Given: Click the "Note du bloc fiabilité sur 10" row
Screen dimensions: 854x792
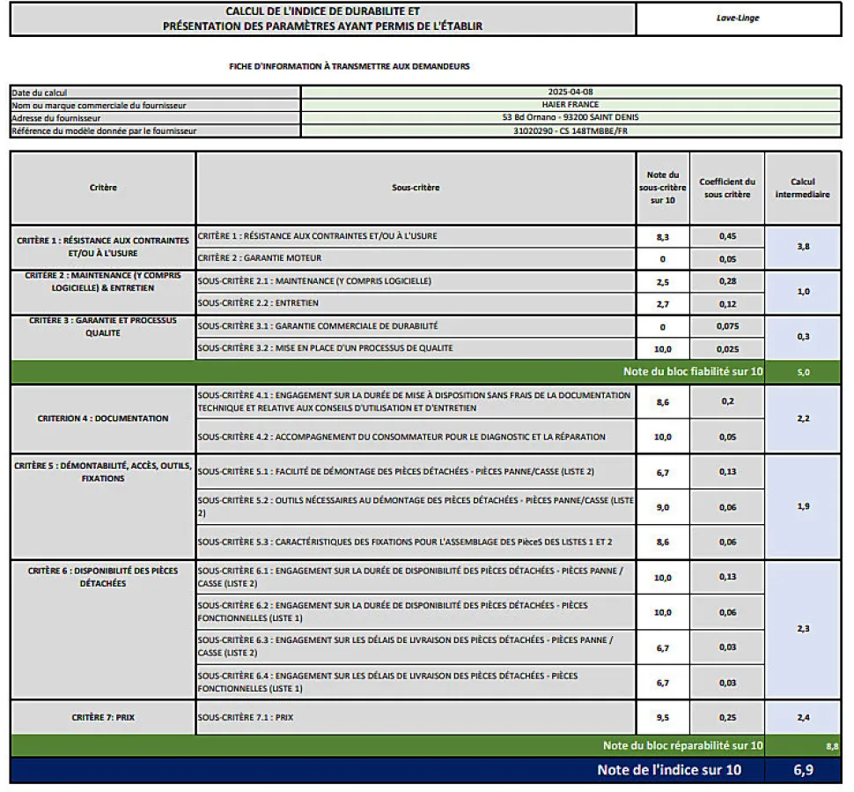Looking at the screenshot, I should pyautogui.click(x=693, y=372).
